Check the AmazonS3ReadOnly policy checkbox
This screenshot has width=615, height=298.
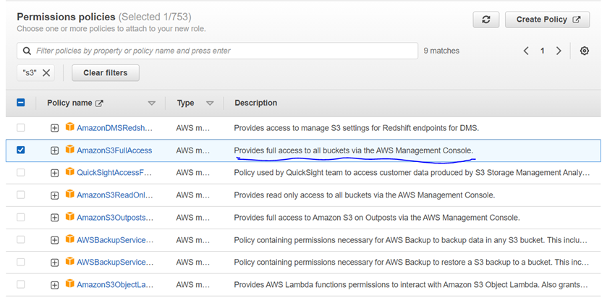pyautogui.click(x=20, y=195)
